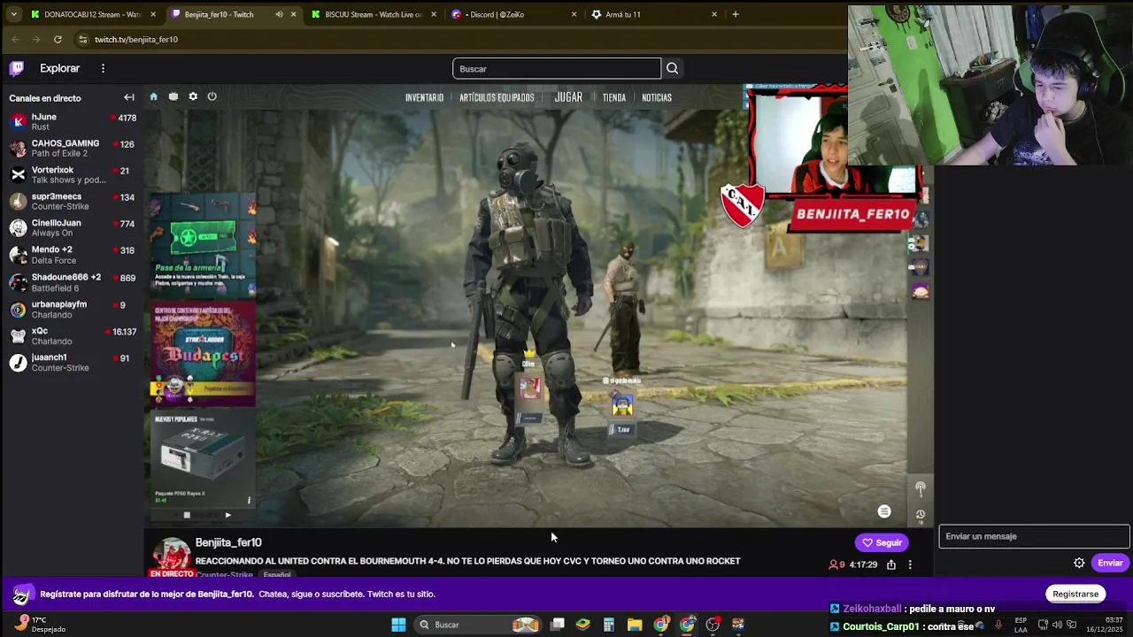Screen dimensions: 1133x637
Task: Click the share stream icon
Action: click(891, 564)
